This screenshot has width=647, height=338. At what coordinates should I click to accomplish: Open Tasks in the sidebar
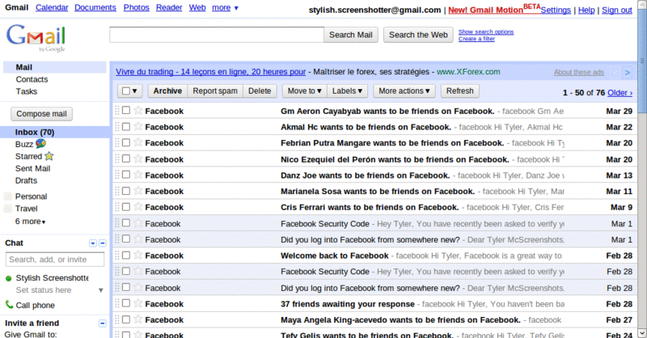coord(27,91)
